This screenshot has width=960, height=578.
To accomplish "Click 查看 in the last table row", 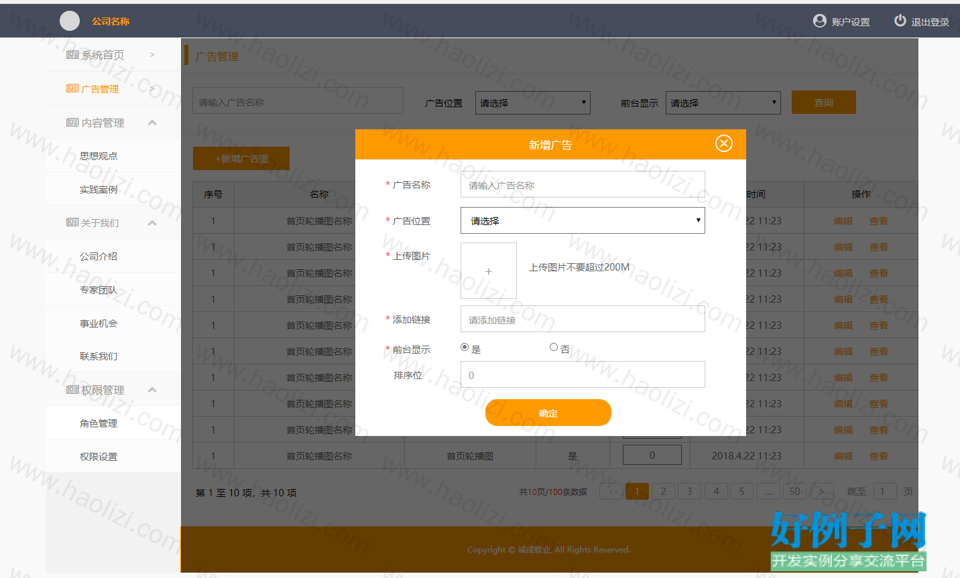I will pyautogui.click(x=879, y=456).
